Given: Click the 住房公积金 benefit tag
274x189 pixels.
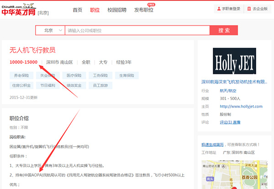Looking at the screenshot, I should coord(21,85).
